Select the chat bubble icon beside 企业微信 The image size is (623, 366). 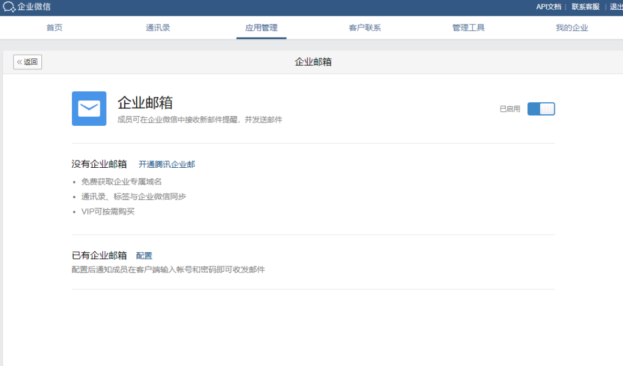pyautogui.click(x=9, y=7)
